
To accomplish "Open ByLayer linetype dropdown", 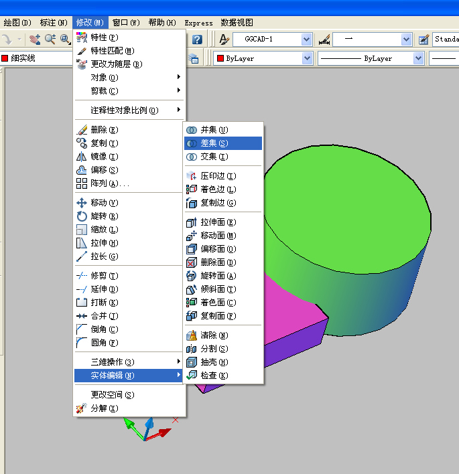I will tap(418, 58).
